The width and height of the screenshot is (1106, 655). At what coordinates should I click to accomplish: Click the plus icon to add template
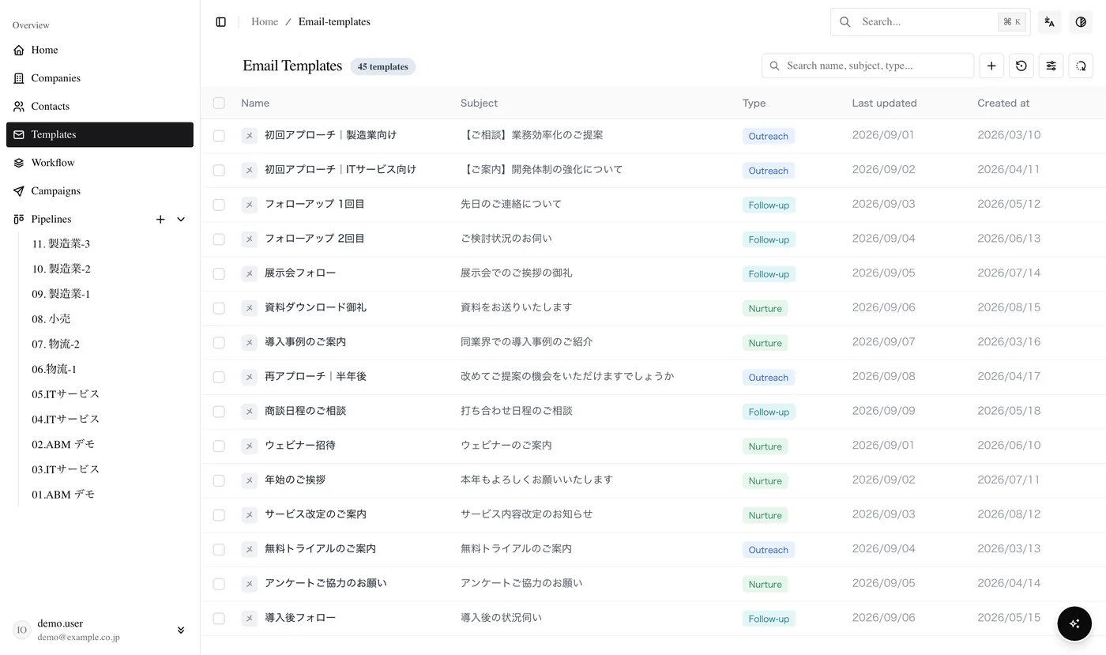pos(991,66)
